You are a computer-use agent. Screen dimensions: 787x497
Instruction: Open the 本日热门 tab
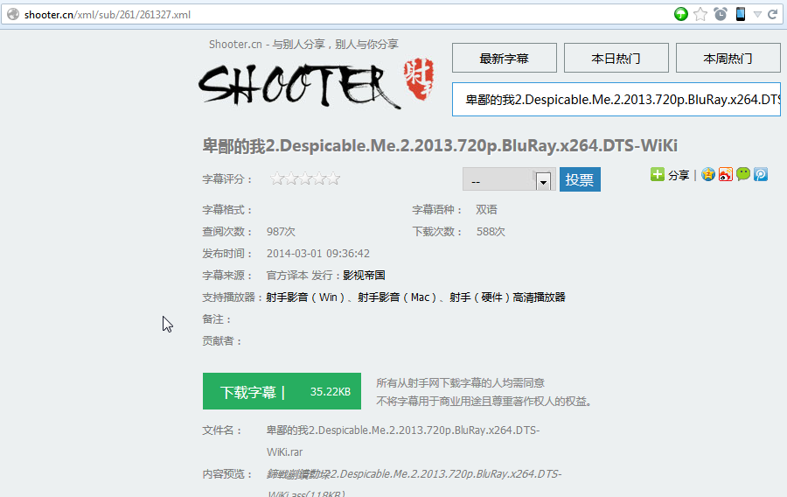point(616,59)
